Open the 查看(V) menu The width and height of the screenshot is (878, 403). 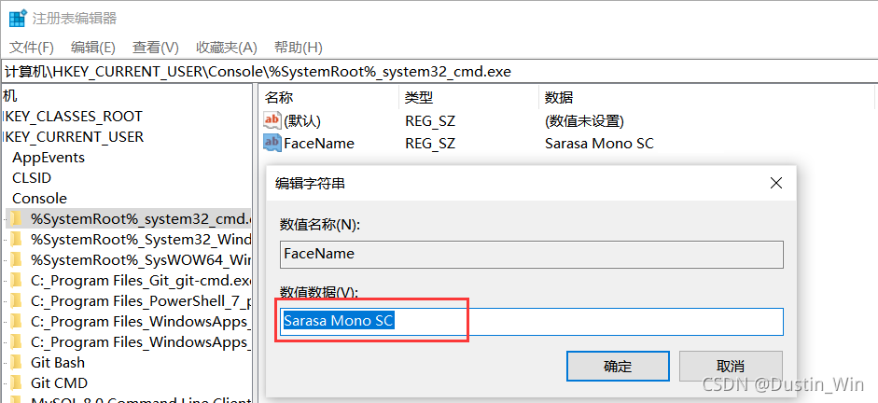155,48
